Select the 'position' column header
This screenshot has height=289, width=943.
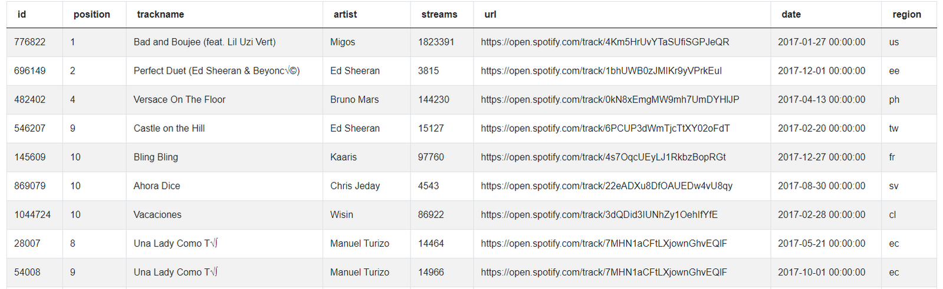tap(91, 14)
